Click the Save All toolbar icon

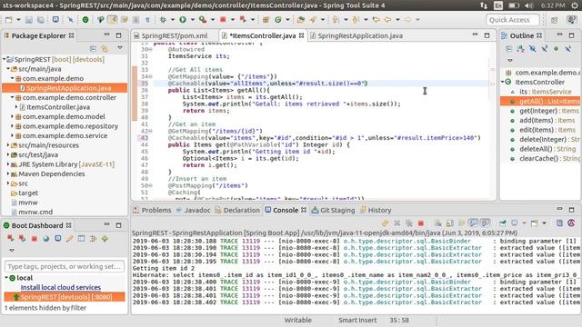point(40,20)
